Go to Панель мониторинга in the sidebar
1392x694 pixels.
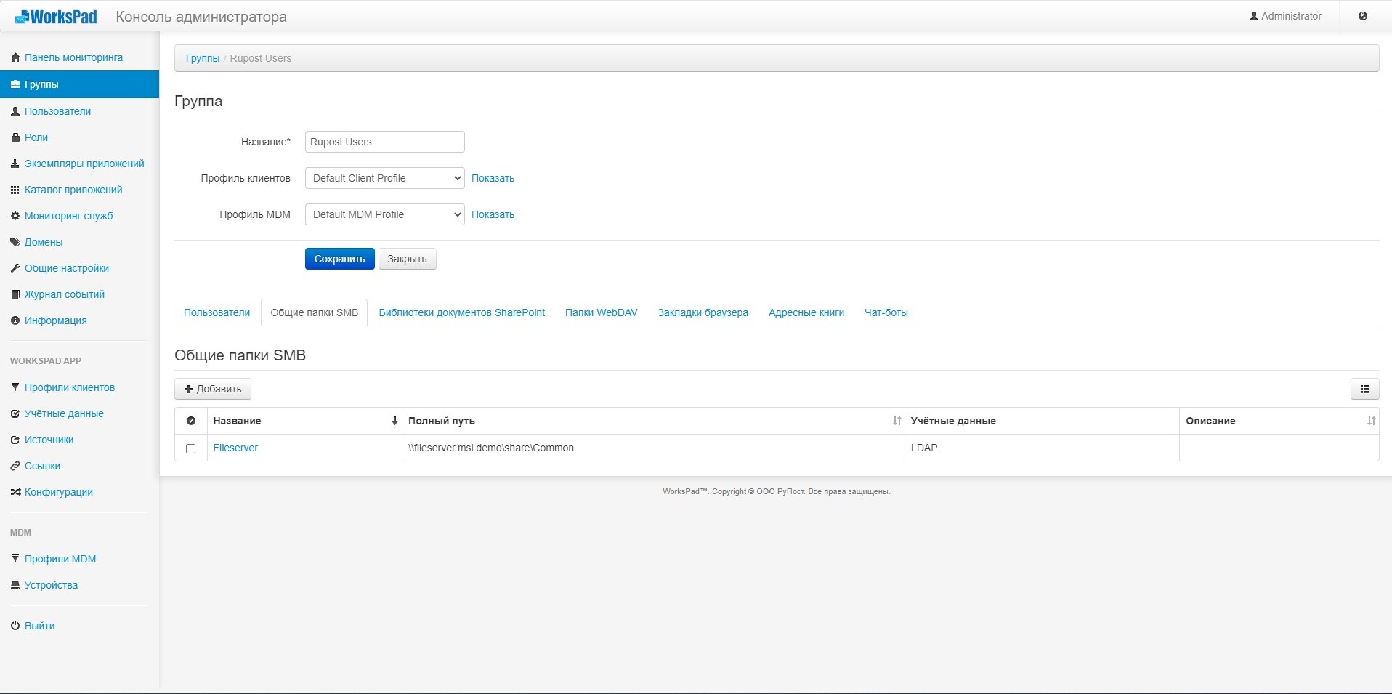[73, 57]
